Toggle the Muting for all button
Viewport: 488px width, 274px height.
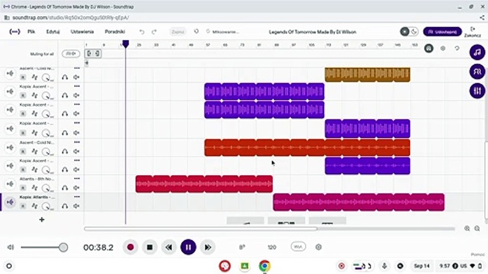pyautogui.click(x=71, y=54)
